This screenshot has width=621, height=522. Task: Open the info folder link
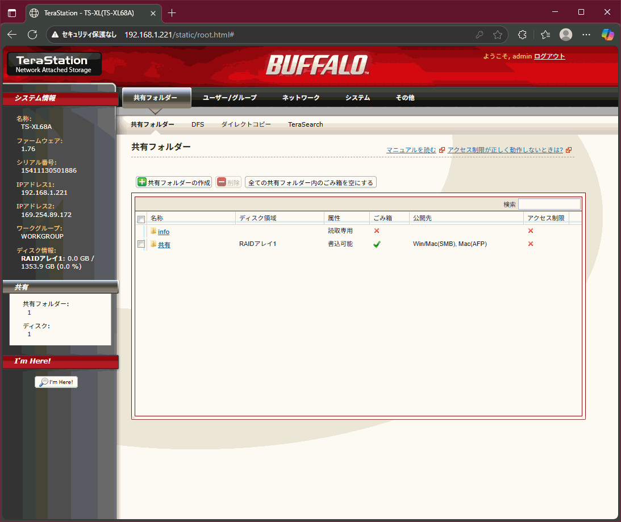[164, 232]
